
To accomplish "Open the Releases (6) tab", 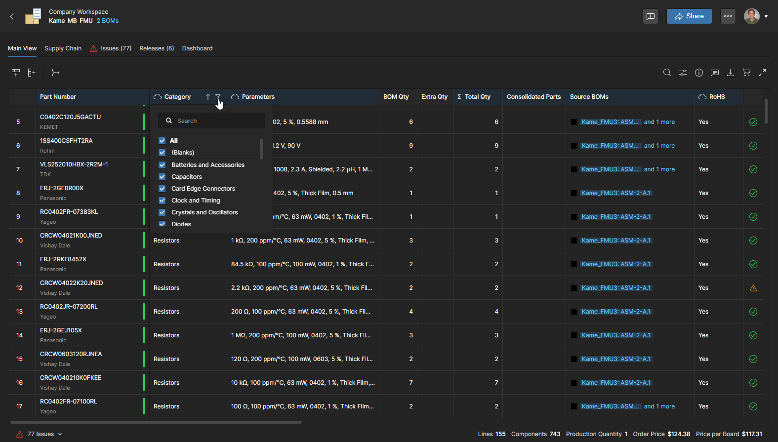I will [157, 48].
